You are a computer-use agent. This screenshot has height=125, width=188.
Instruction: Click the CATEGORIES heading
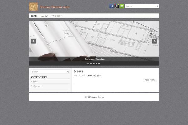39,77
